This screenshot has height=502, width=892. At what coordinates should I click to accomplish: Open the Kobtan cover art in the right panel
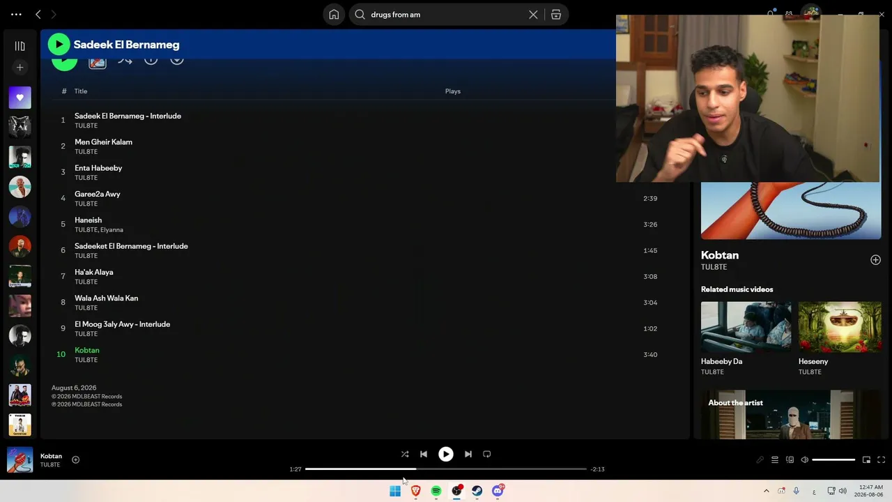pyautogui.click(x=791, y=211)
